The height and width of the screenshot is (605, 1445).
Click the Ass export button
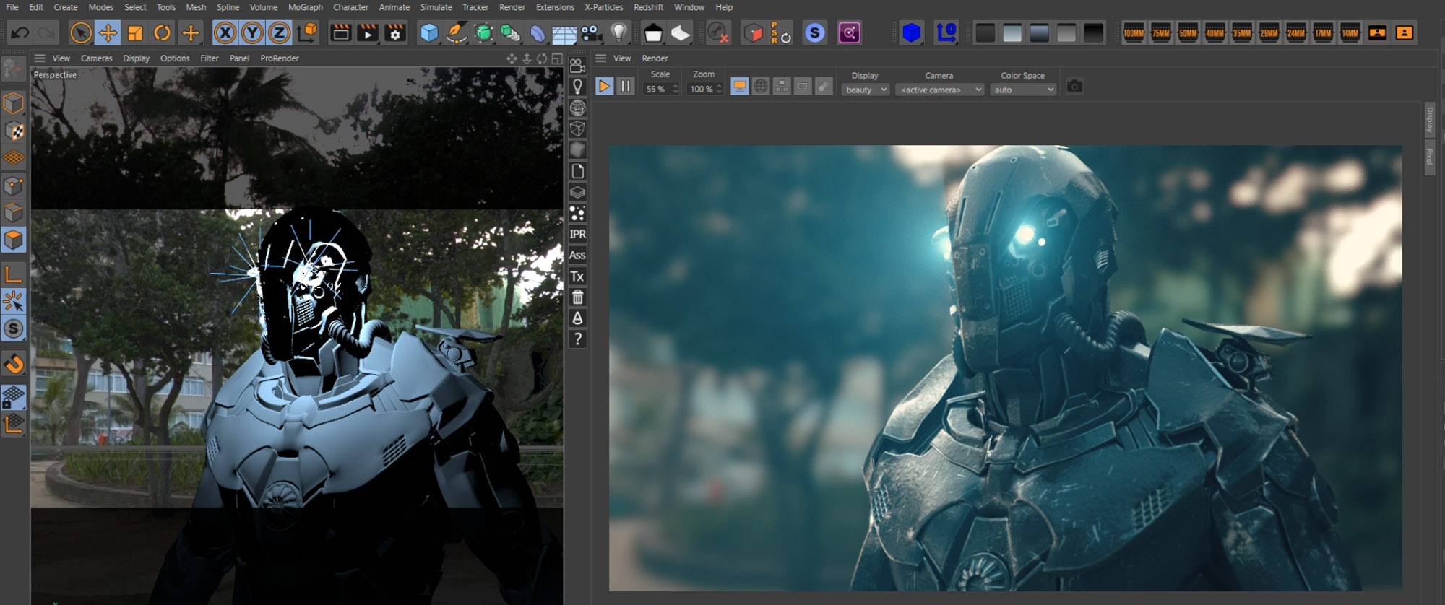click(x=577, y=255)
